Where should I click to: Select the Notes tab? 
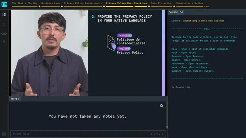tap(15, 99)
